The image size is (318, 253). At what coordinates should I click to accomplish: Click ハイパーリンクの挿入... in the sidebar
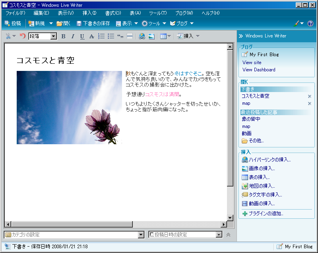point(266,160)
